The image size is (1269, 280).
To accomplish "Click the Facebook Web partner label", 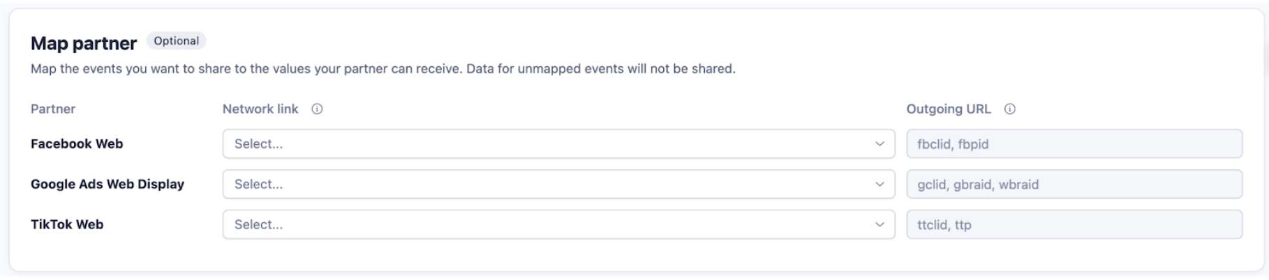I will click(77, 143).
